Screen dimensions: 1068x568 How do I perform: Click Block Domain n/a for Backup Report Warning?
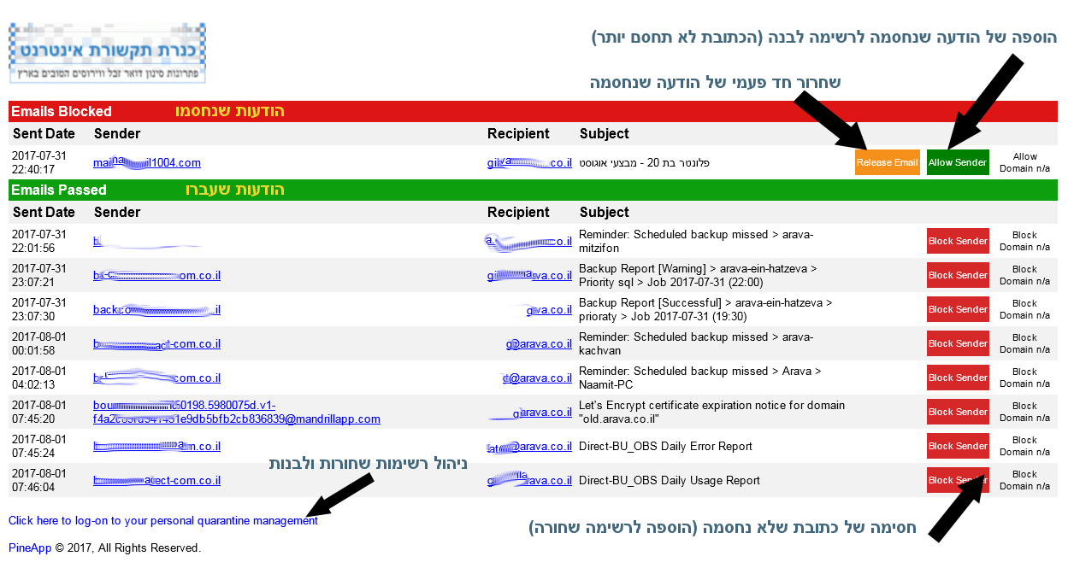coord(1024,275)
